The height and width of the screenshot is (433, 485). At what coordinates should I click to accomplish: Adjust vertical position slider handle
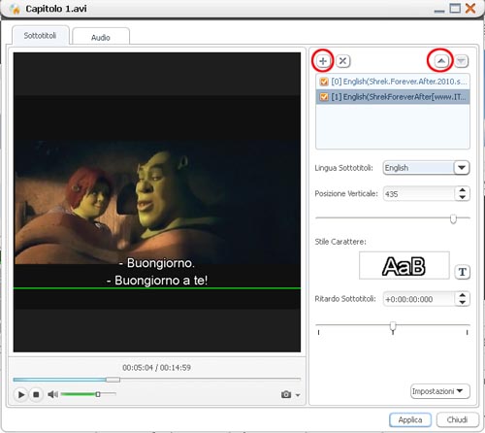[453, 219]
